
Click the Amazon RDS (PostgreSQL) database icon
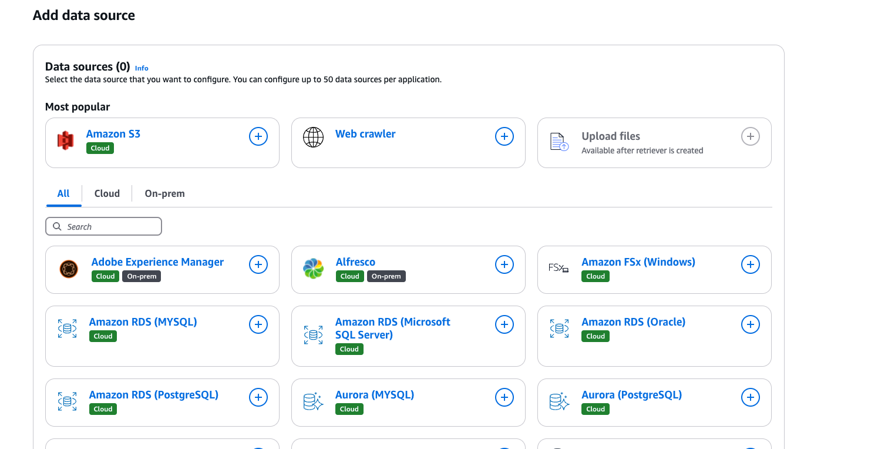(67, 401)
